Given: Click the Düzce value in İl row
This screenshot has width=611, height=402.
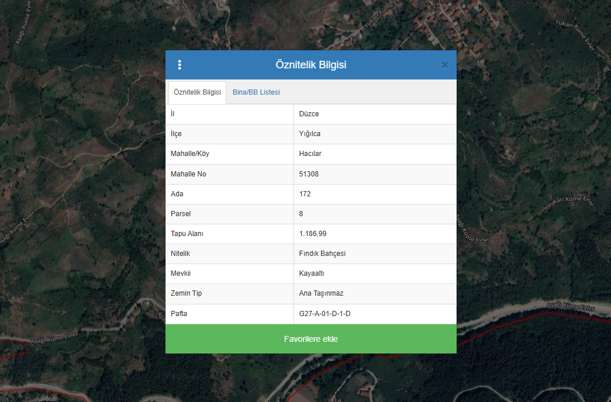Looking at the screenshot, I should point(309,114).
